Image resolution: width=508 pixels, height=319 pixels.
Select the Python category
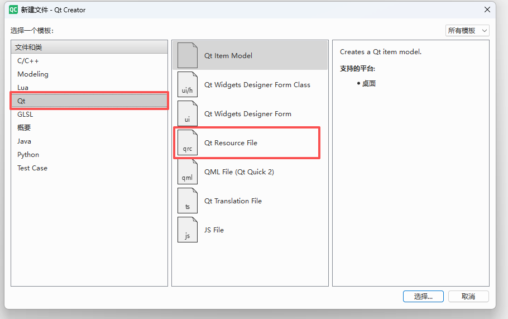click(x=89, y=155)
